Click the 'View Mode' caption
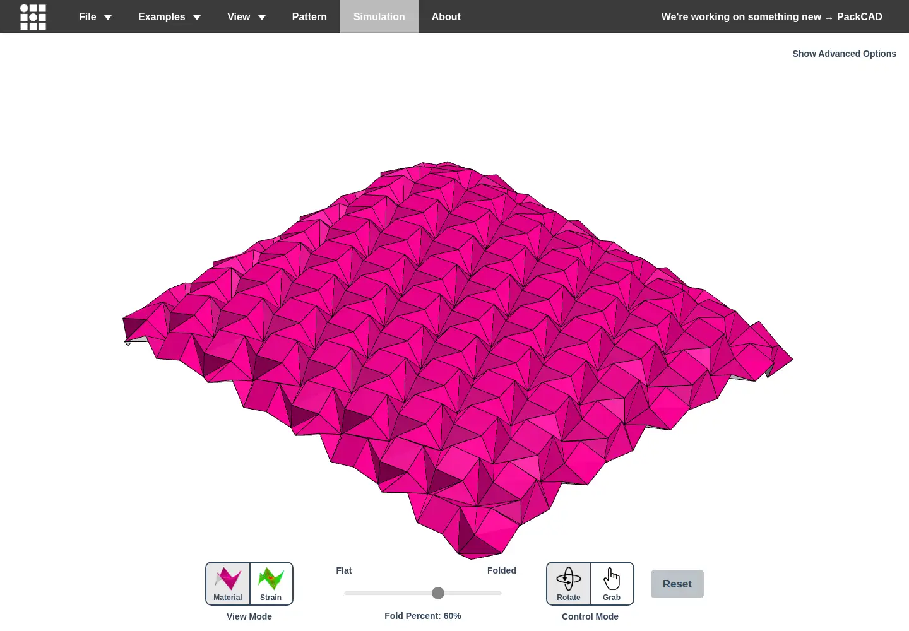The height and width of the screenshot is (631, 909). (249, 616)
